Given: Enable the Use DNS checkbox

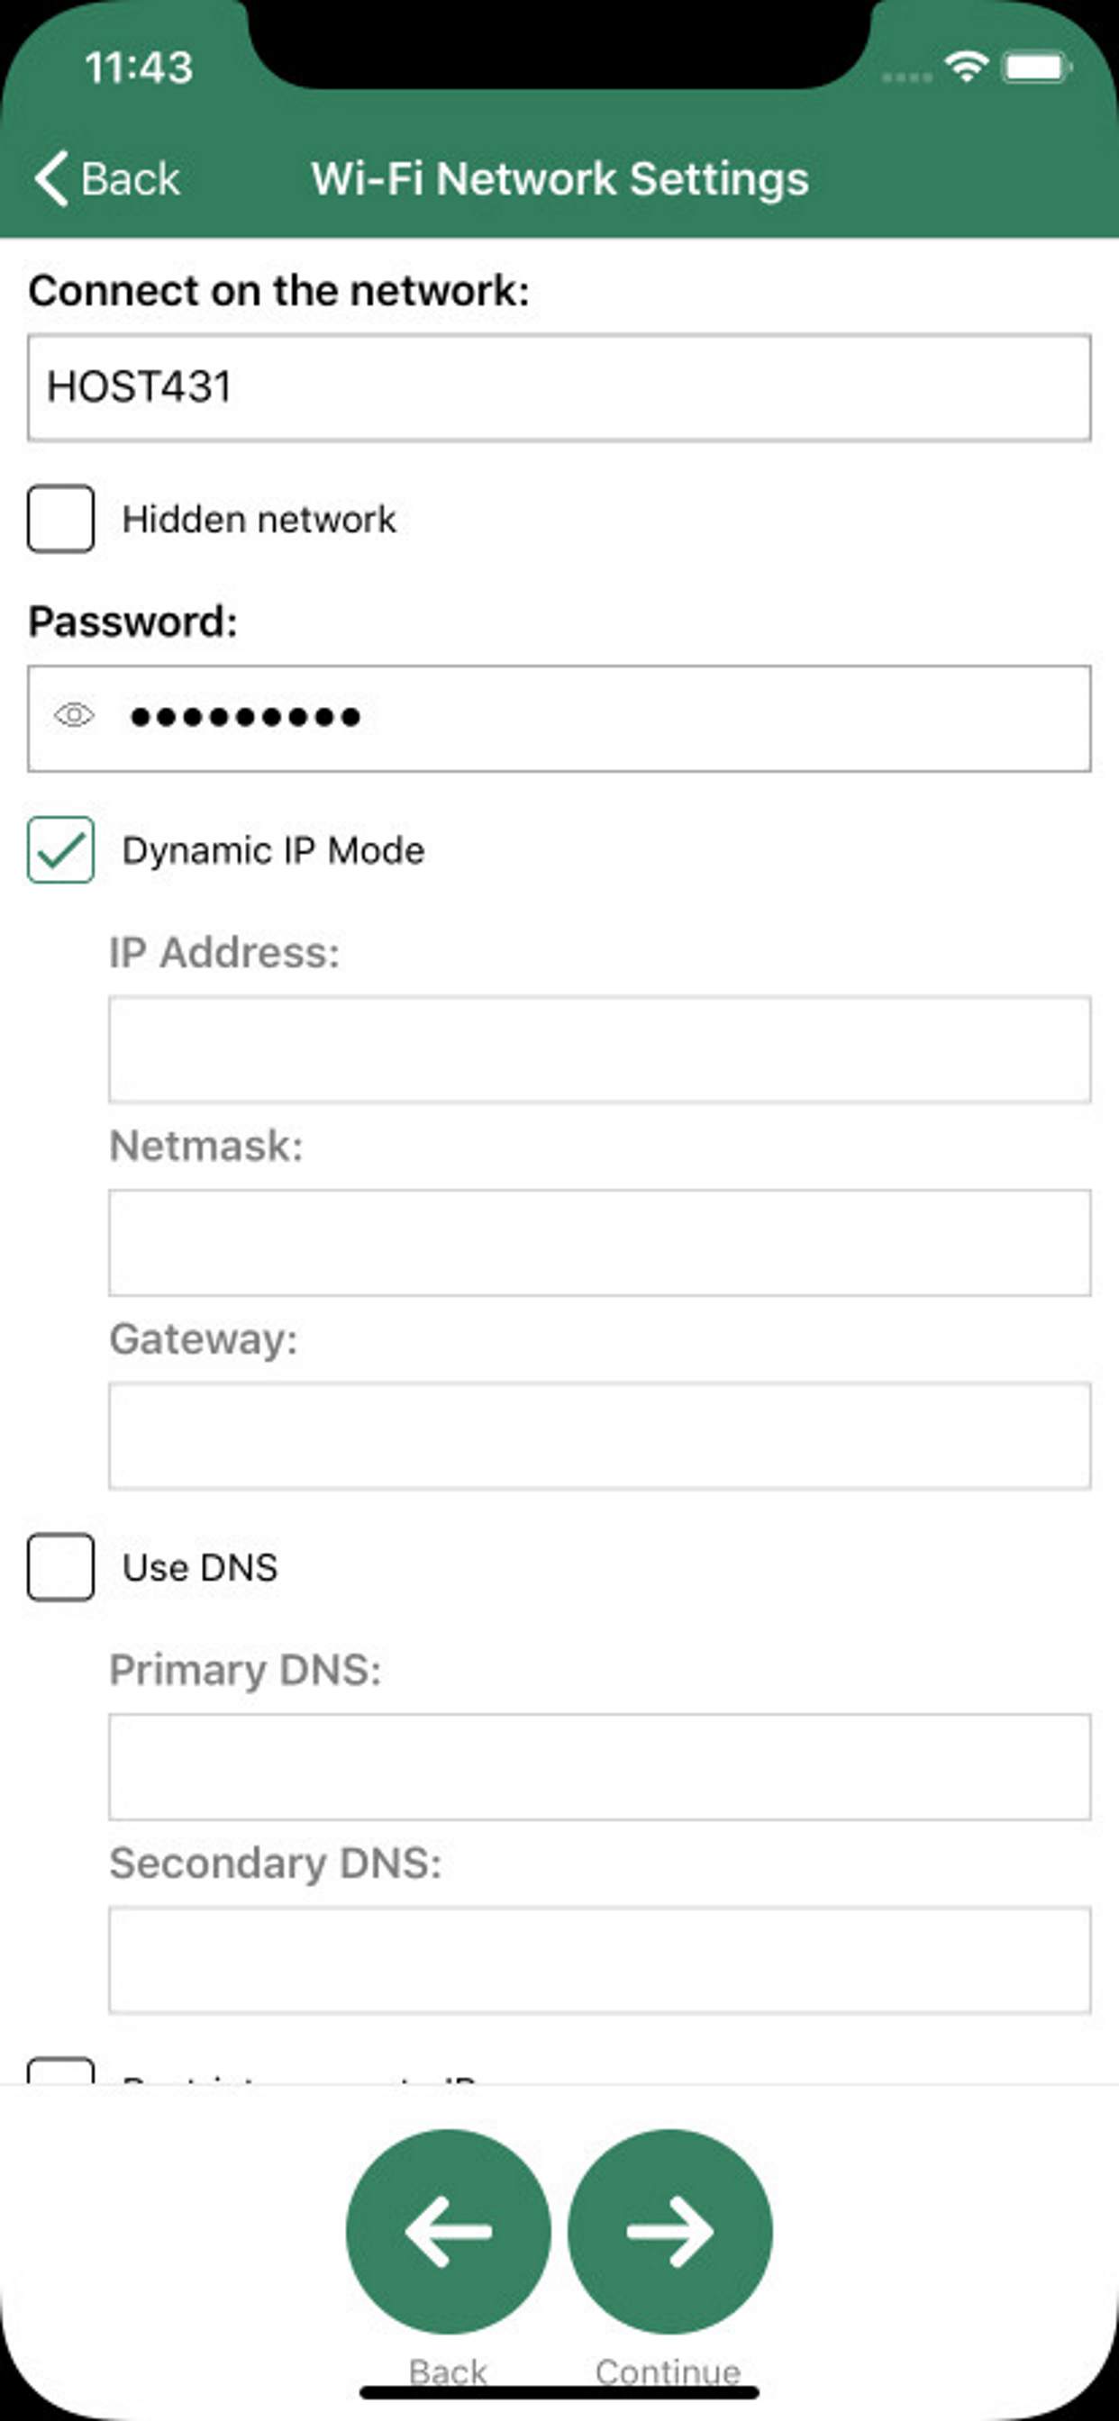Looking at the screenshot, I should (x=60, y=1566).
